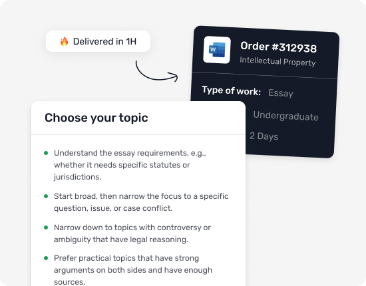The height and width of the screenshot is (286, 366).
Task: Click the 'Choose your topic' heading
Action: (96, 118)
